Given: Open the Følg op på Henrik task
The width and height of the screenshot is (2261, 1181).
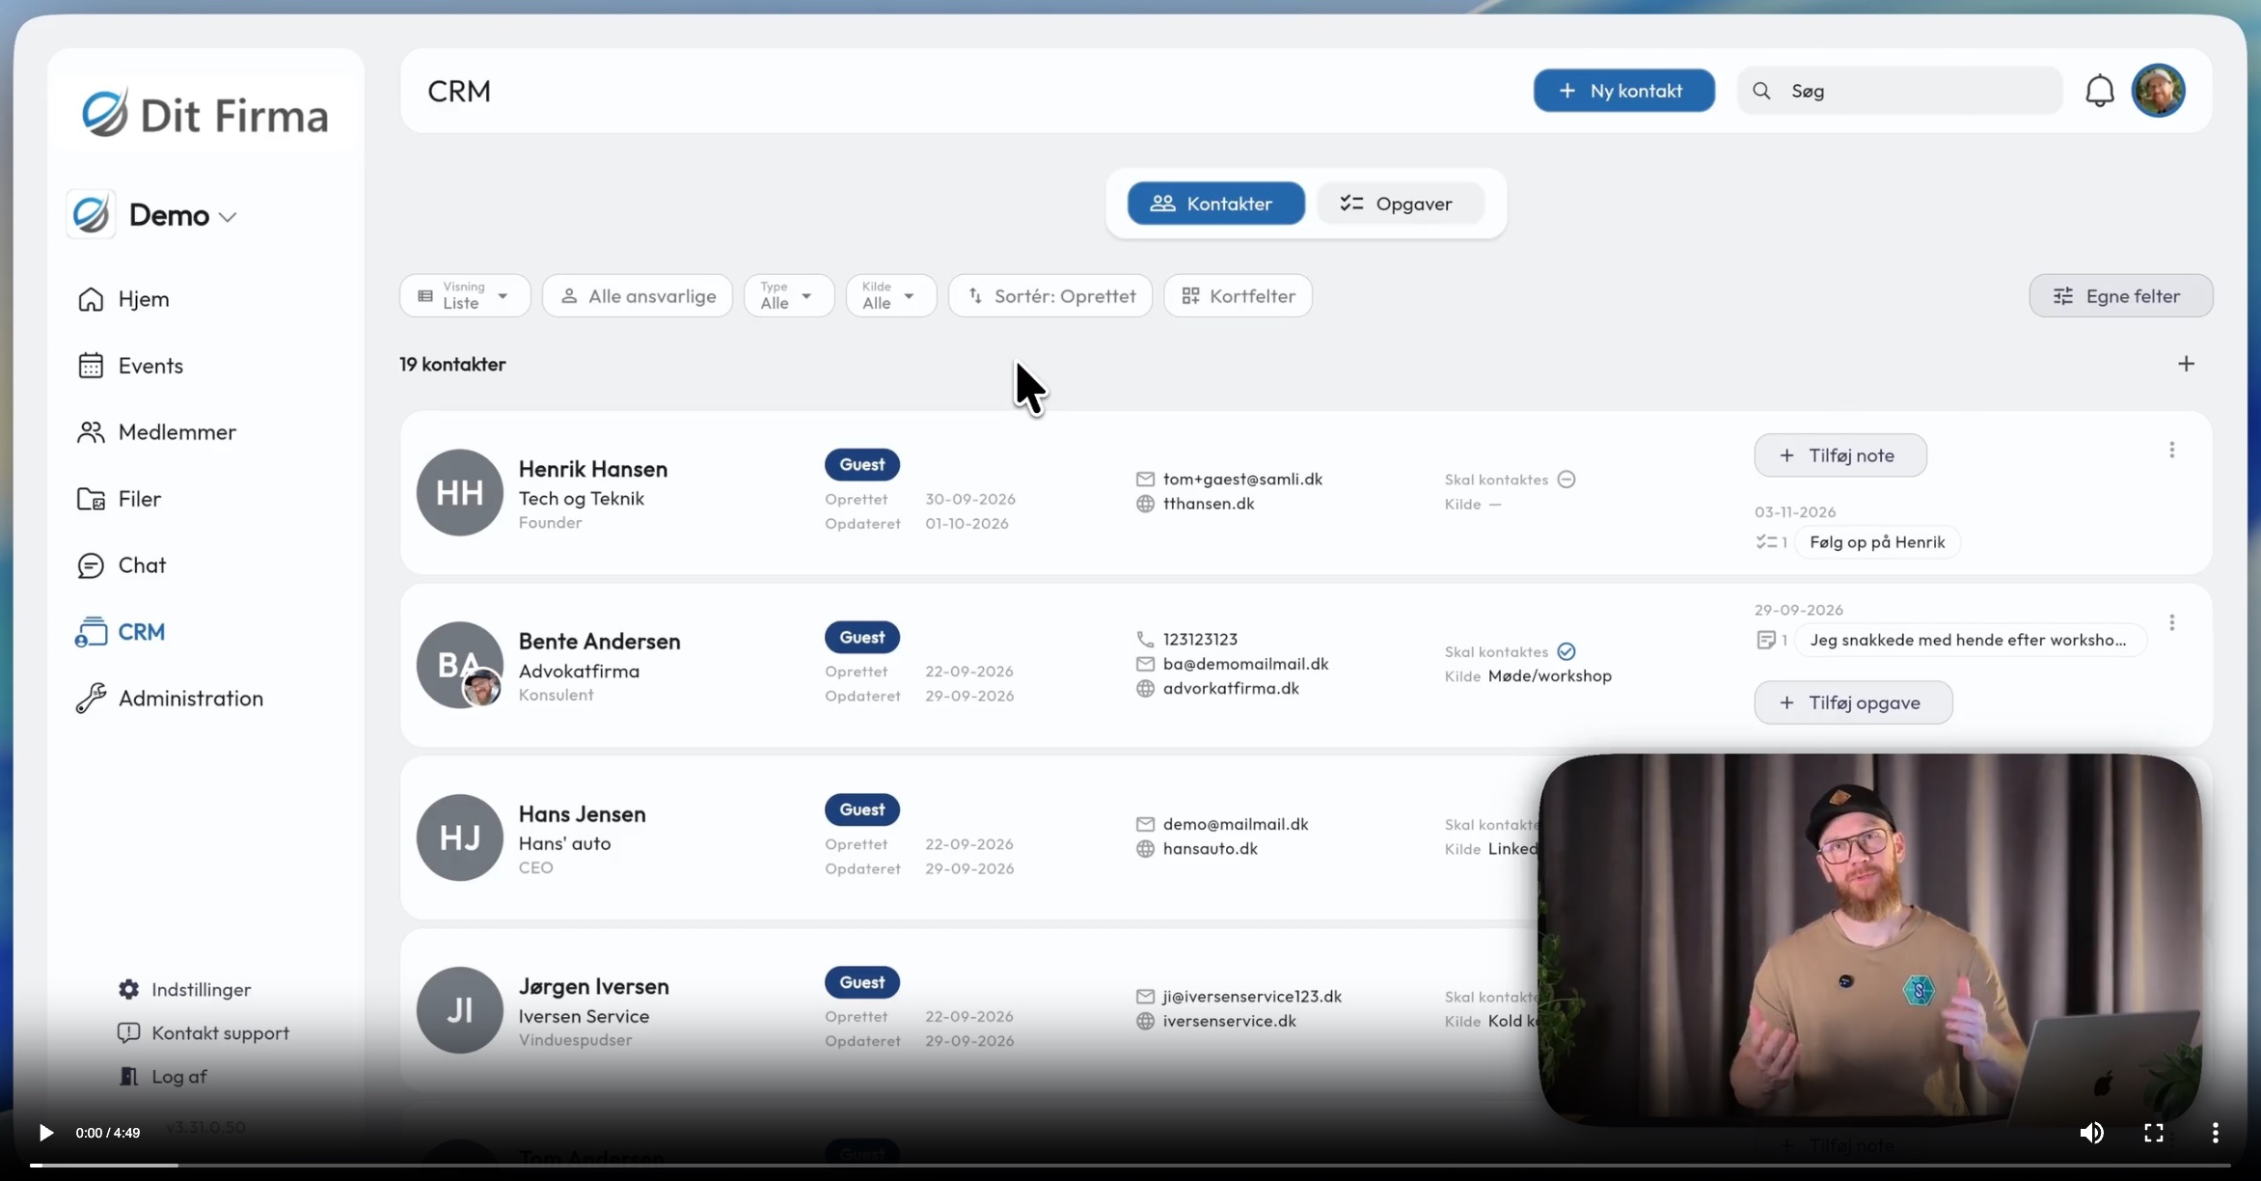Looking at the screenshot, I should [1876, 542].
